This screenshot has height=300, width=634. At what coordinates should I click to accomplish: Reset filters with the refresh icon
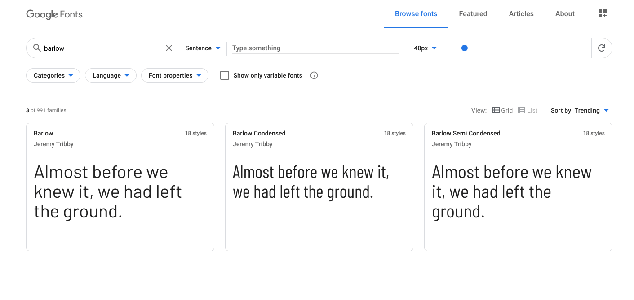pyautogui.click(x=602, y=48)
